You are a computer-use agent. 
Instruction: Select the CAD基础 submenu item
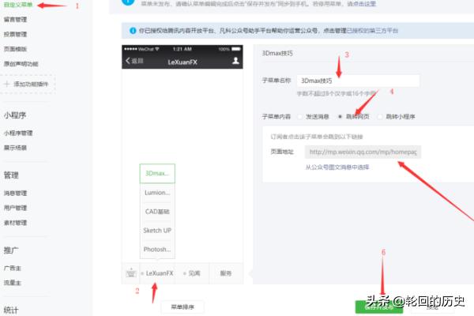tap(156, 211)
